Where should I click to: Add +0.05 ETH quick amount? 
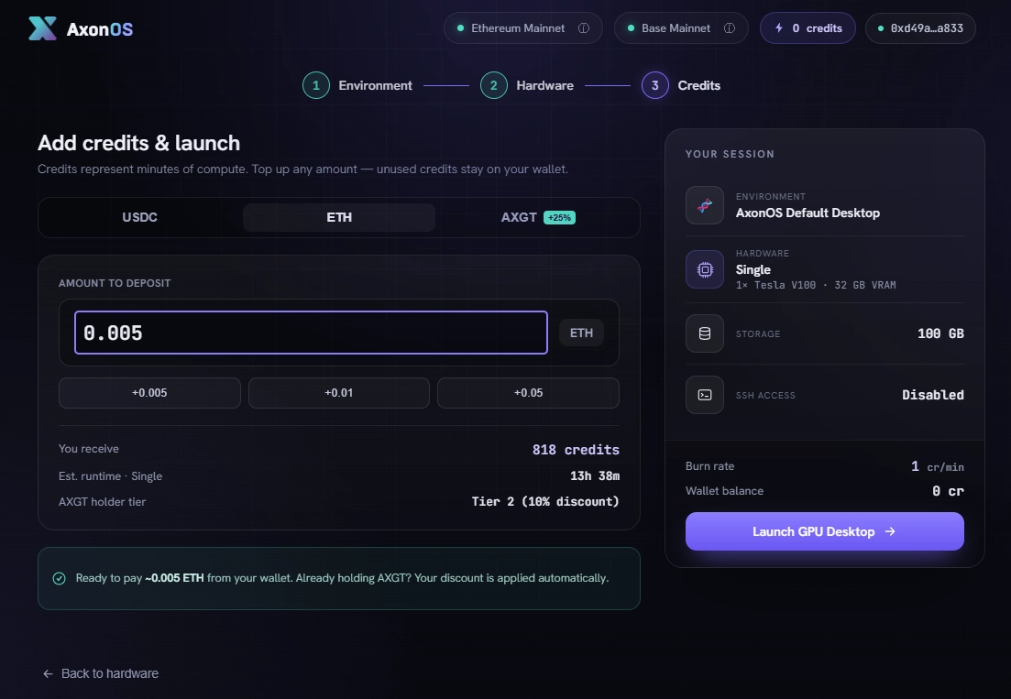pyautogui.click(x=528, y=393)
